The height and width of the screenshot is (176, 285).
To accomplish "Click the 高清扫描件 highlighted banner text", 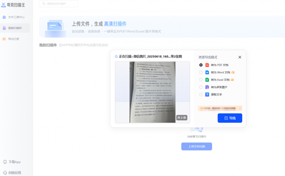I will [115, 24].
